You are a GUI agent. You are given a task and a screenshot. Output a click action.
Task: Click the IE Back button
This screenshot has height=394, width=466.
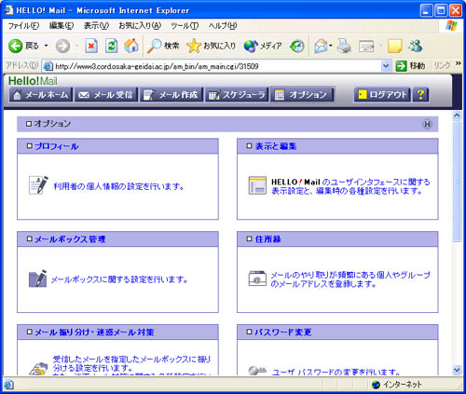pos(23,46)
